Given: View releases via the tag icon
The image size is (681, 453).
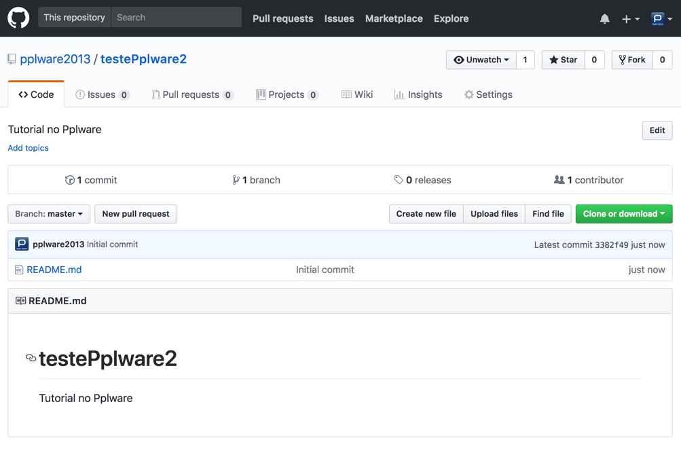Looking at the screenshot, I should [x=399, y=180].
